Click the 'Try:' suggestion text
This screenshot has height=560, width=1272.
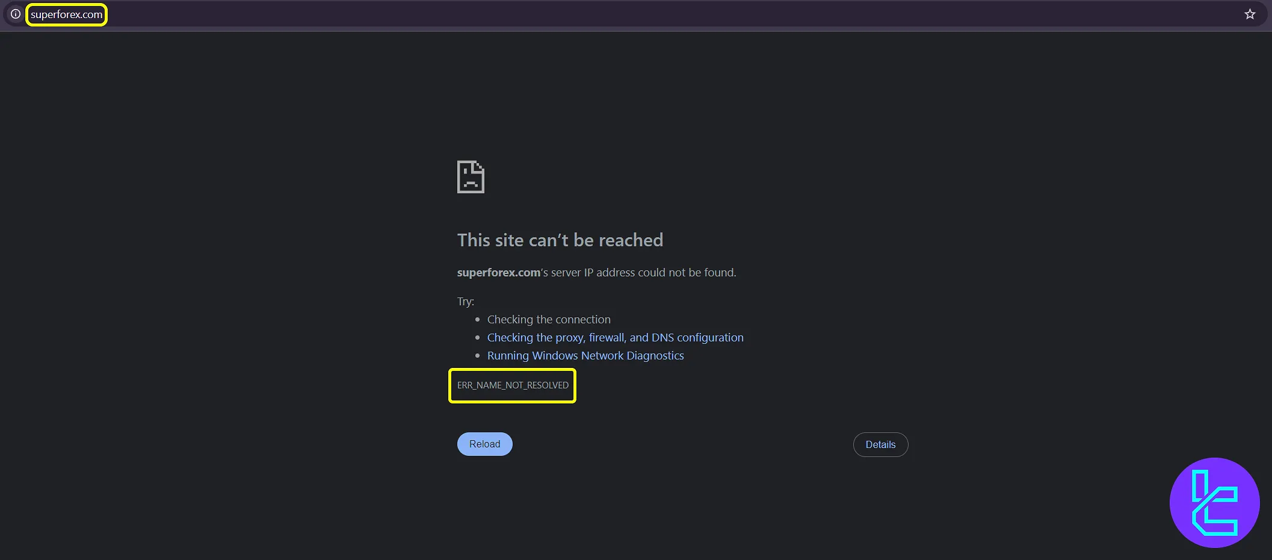465,301
